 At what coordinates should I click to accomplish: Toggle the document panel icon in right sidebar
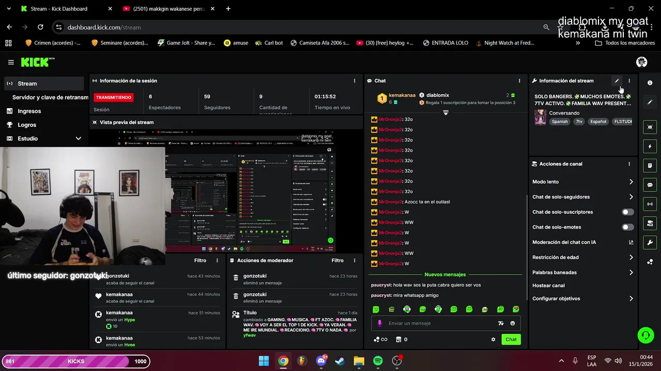click(x=650, y=165)
